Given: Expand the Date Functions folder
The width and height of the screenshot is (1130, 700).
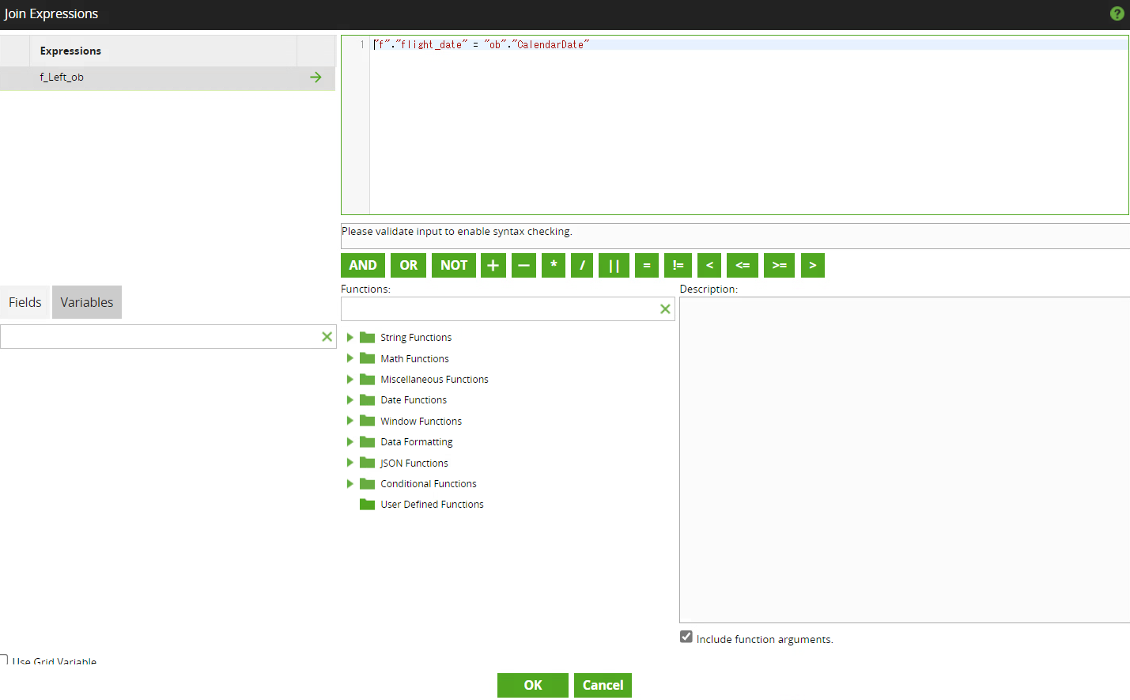Looking at the screenshot, I should [x=350, y=400].
